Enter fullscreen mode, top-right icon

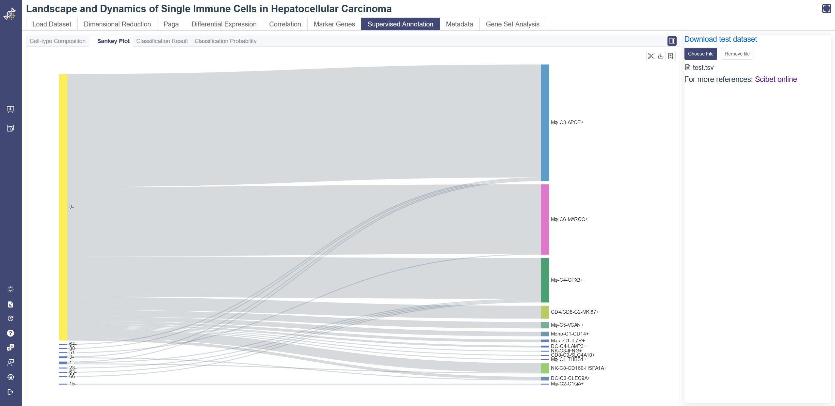pyautogui.click(x=826, y=8)
